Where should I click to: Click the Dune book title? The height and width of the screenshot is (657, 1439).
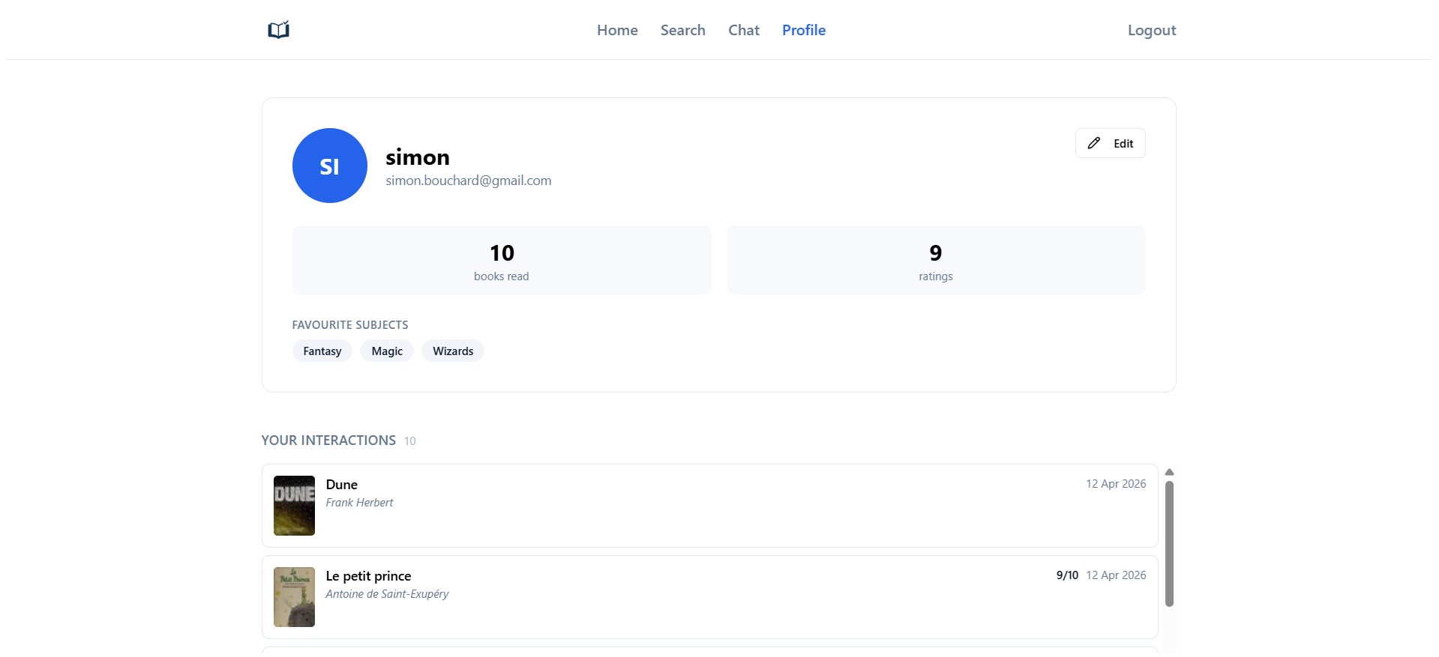click(x=342, y=485)
